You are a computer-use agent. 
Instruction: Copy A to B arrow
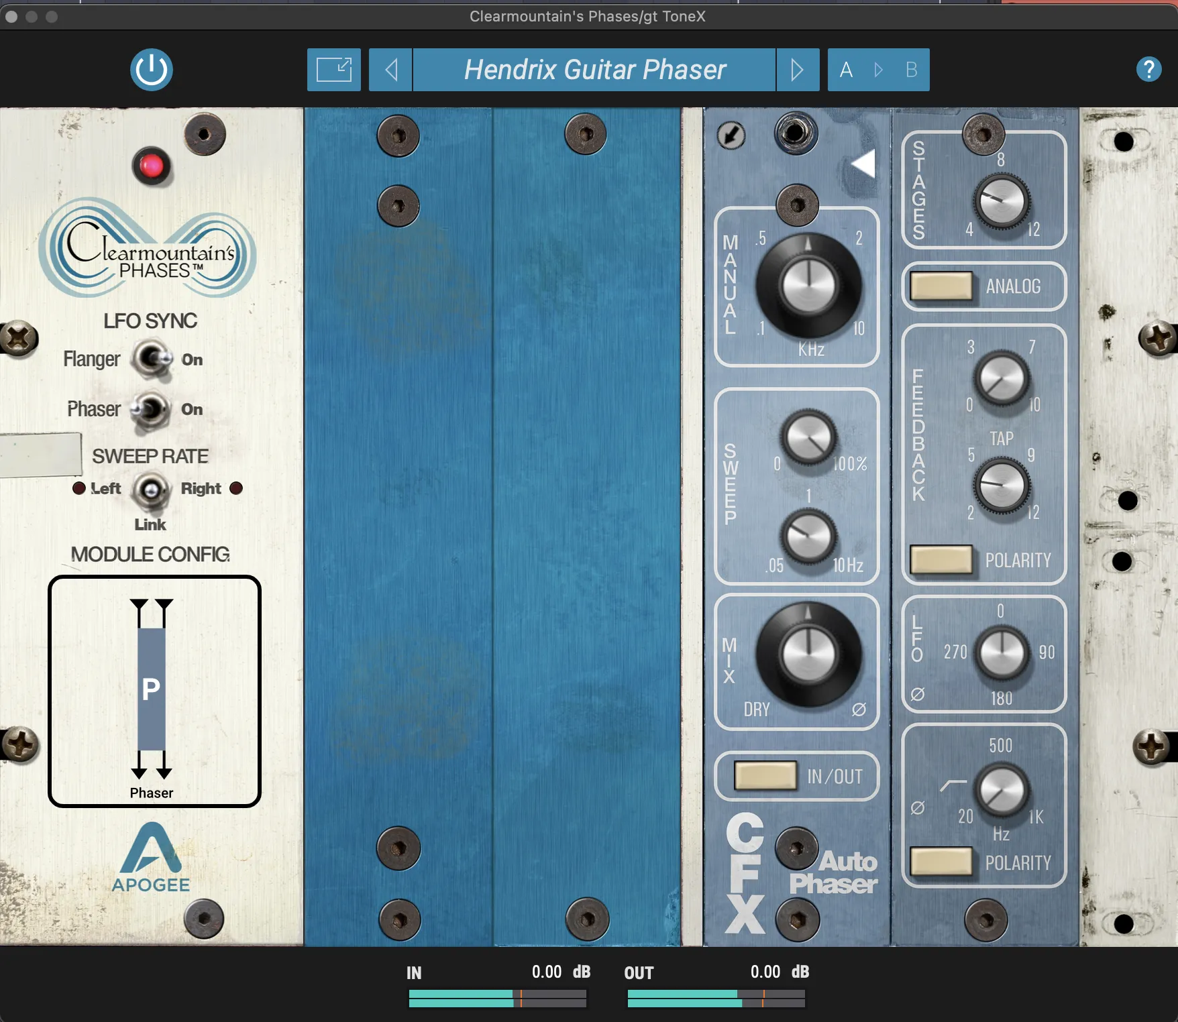pyautogui.click(x=879, y=70)
